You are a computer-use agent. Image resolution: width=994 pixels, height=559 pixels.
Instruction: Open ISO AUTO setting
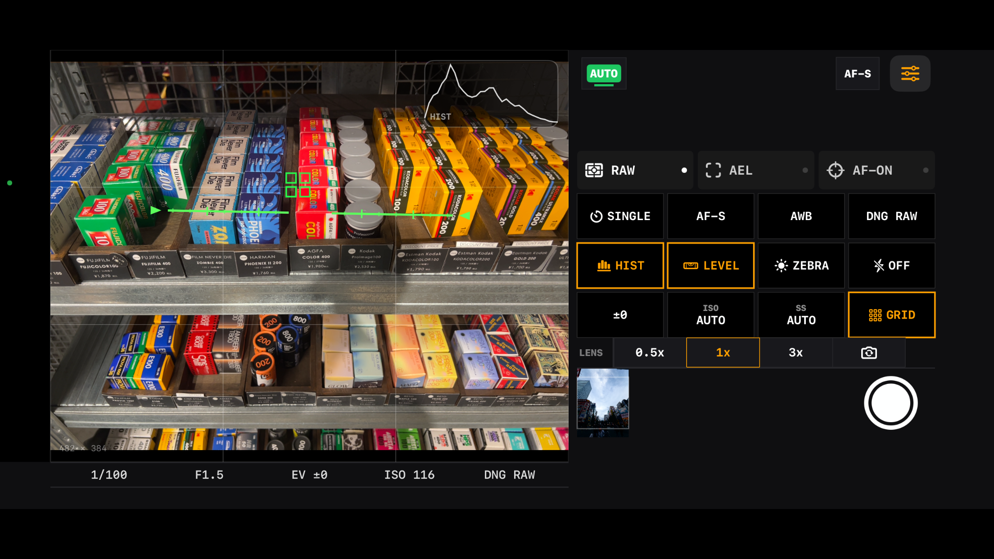710,315
